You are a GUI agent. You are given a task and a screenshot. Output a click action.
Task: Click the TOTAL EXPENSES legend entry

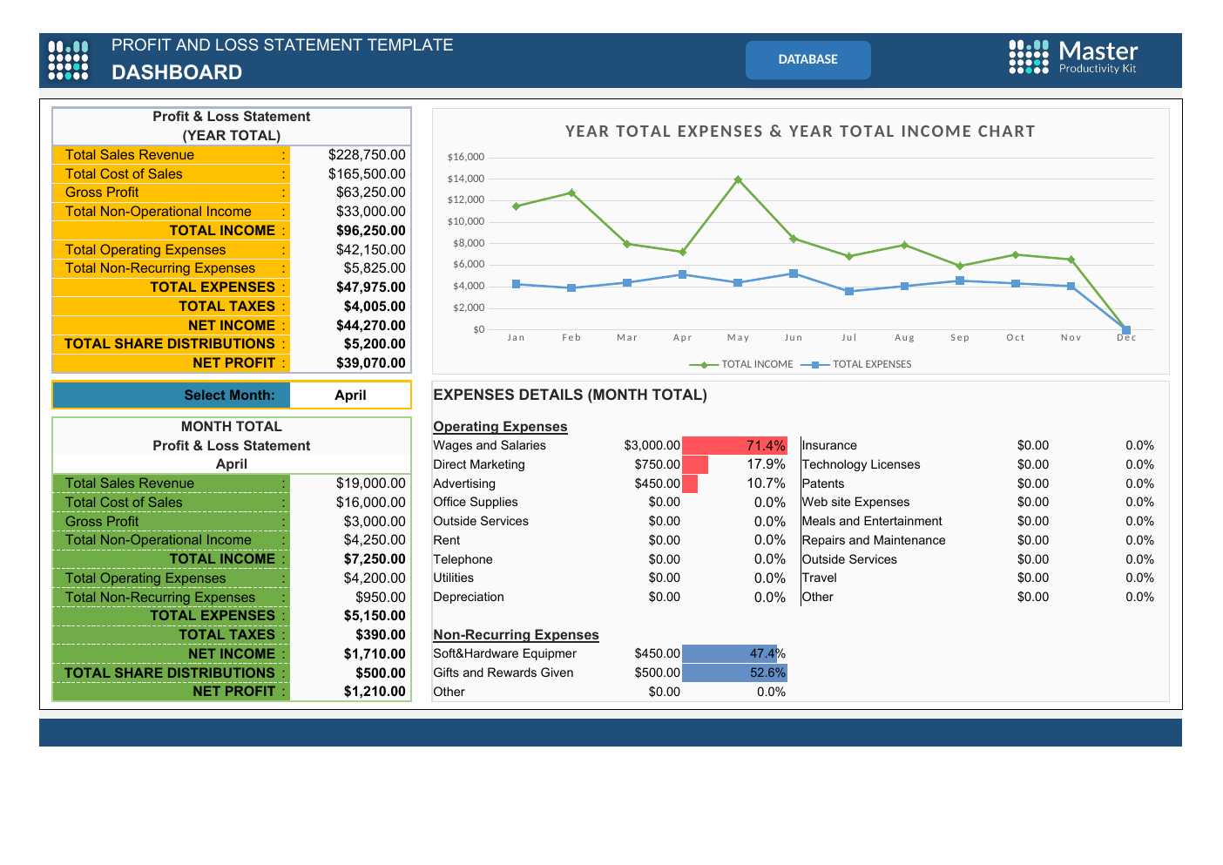856,364
